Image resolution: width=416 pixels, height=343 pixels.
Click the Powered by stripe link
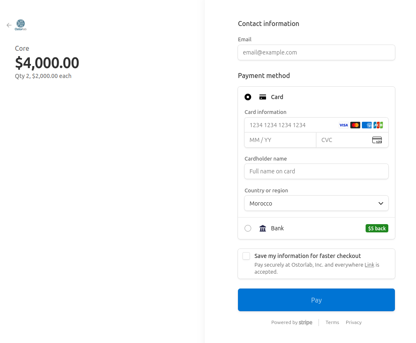tap(292, 322)
